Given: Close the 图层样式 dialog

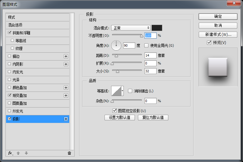Looking at the screenshot, I should (234, 3).
